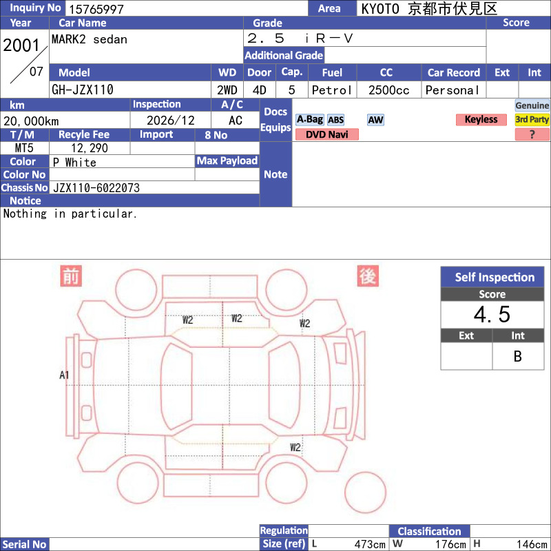Click the 2500cc displacement value
The height and width of the screenshot is (551, 551).
point(389,90)
